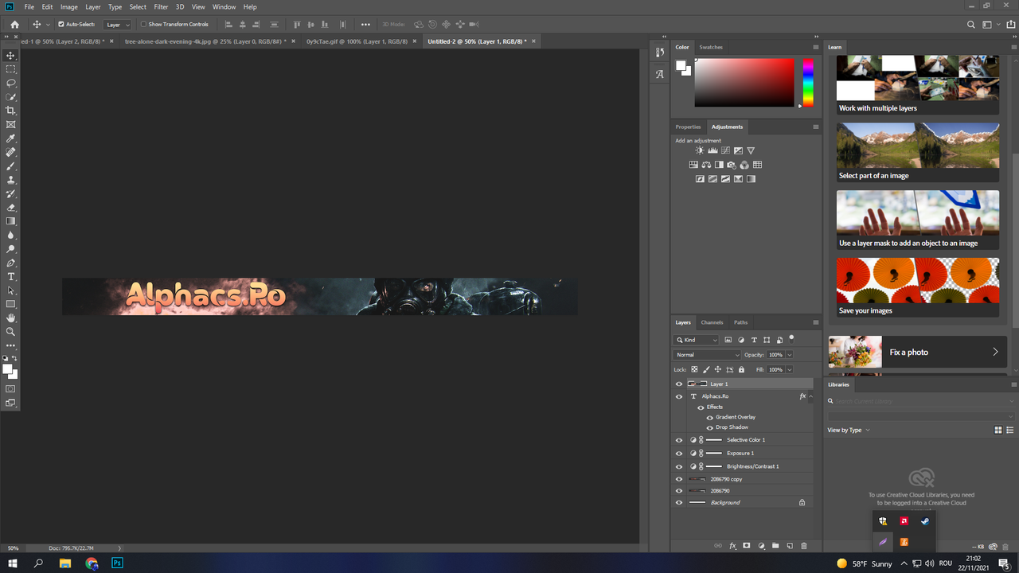The width and height of the screenshot is (1019, 573).
Task: Delete layer with the trash icon
Action: coord(804,546)
